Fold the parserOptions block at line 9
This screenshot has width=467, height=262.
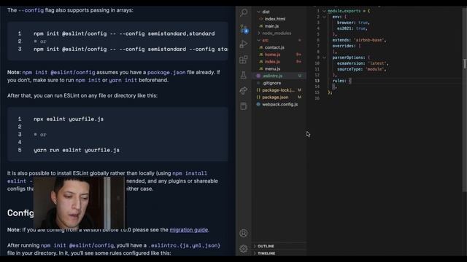point(324,57)
